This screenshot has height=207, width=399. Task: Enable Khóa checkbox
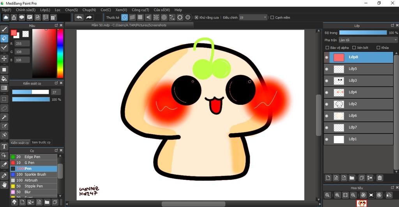tap(378, 47)
